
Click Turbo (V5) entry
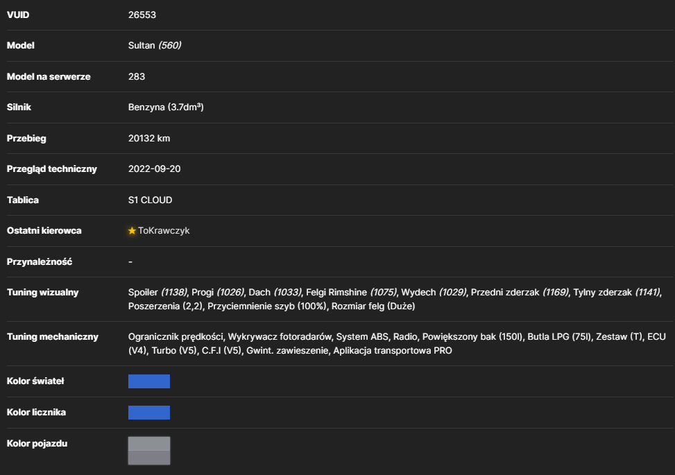pyautogui.click(x=174, y=350)
